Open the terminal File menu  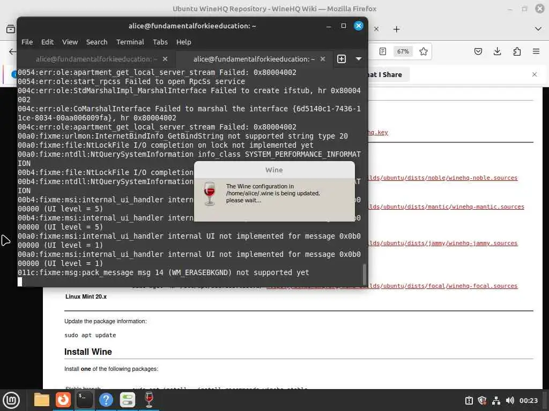coord(27,42)
